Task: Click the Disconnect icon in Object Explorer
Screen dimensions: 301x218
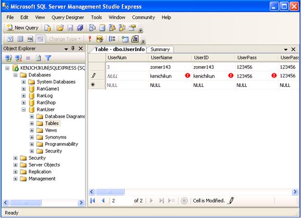Action: [x=19, y=58]
